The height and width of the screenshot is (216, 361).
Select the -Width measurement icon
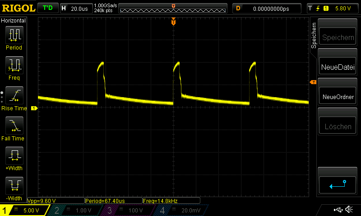tap(14, 185)
